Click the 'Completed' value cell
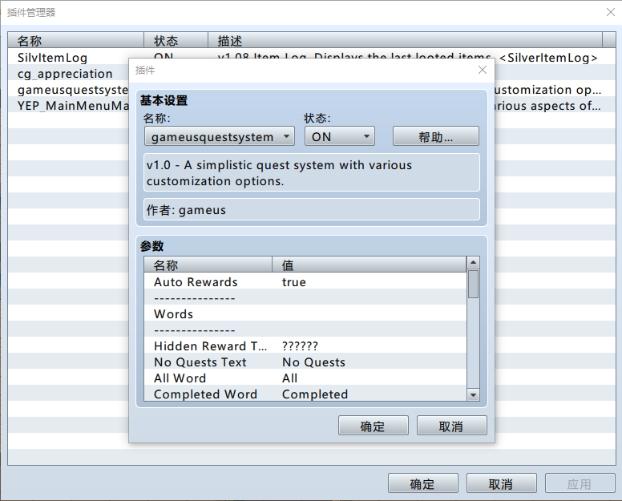Image resolution: width=622 pixels, height=501 pixels. (315, 394)
